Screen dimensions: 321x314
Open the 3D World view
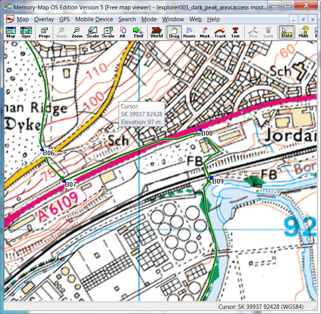tap(156, 32)
